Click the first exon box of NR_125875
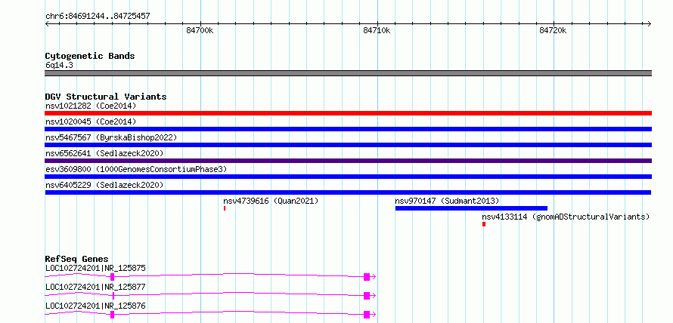Image resolution: width=673 pixels, height=323 pixels. [x=113, y=277]
